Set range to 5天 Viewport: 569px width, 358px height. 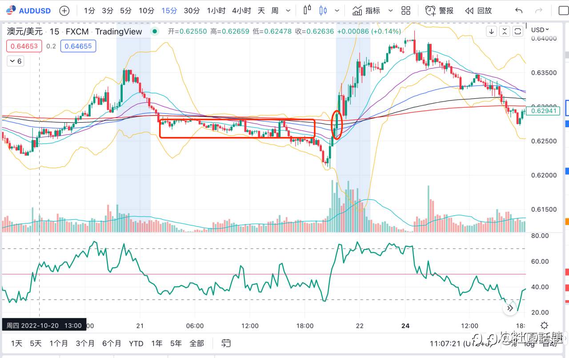click(x=36, y=343)
